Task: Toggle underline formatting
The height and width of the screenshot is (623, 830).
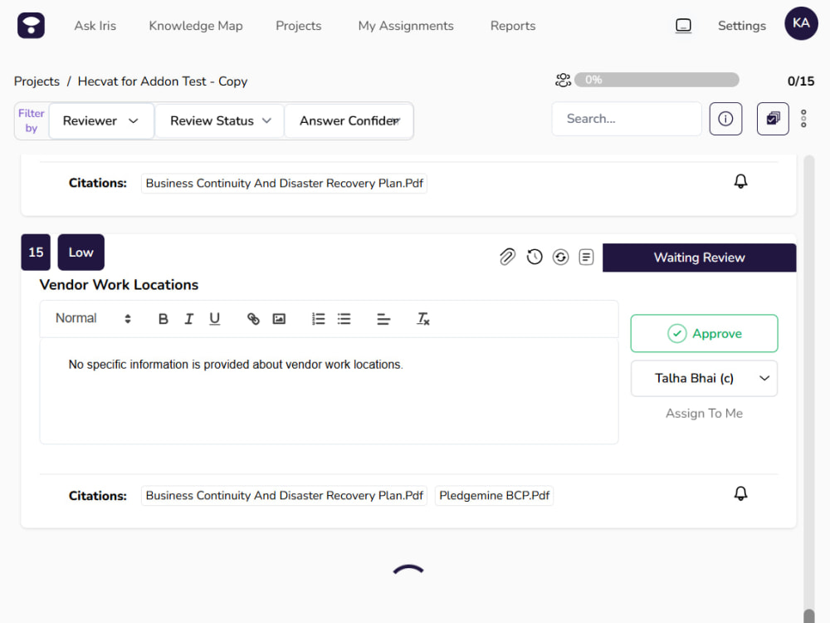Action: (x=214, y=319)
